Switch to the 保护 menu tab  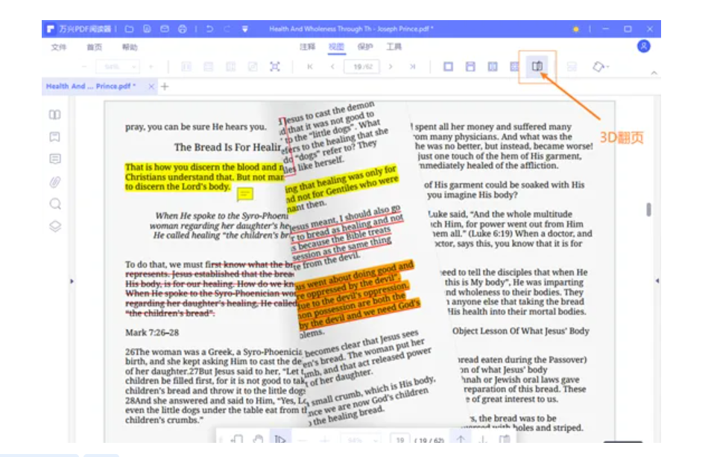pyautogui.click(x=365, y=47)
